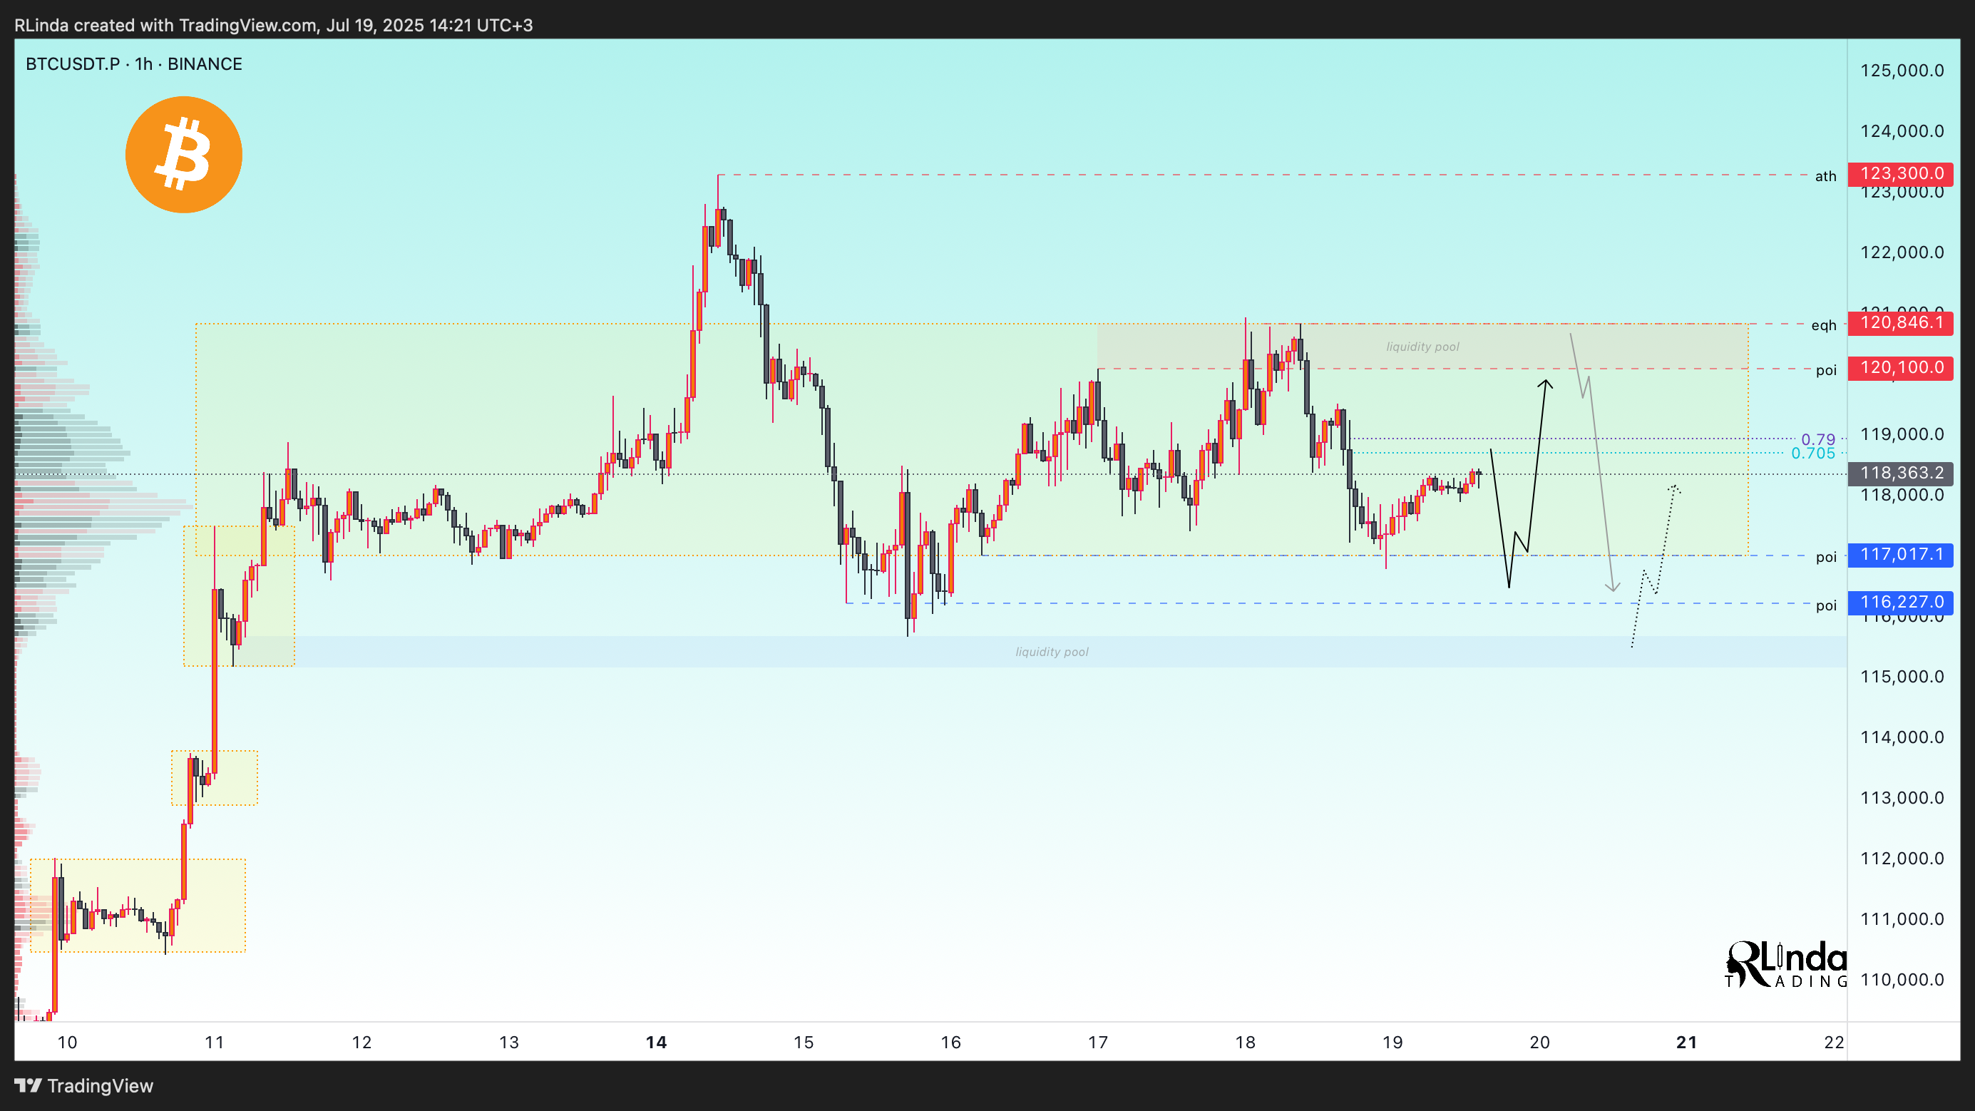
Task: Select the blue poi price tag 116,227.0
Action: click(1901, 603)
